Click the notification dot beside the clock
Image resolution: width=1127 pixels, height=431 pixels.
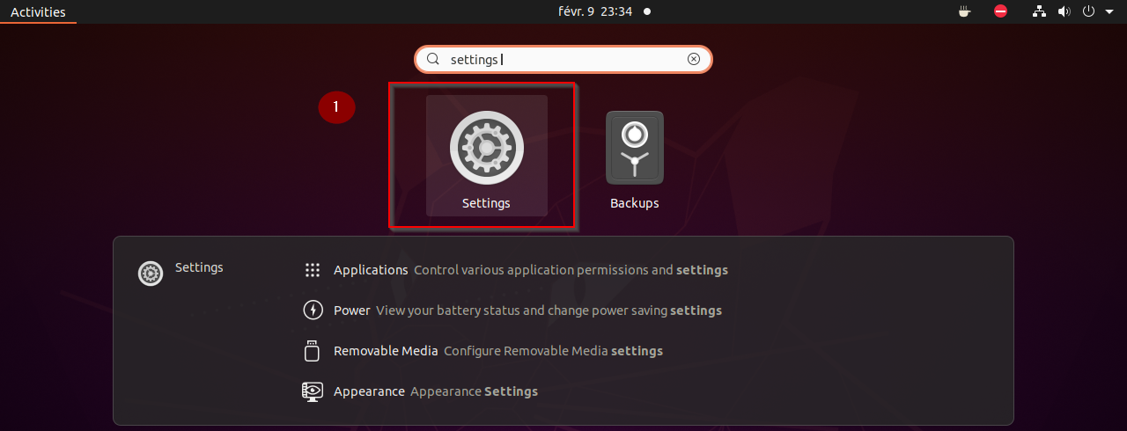647,11
